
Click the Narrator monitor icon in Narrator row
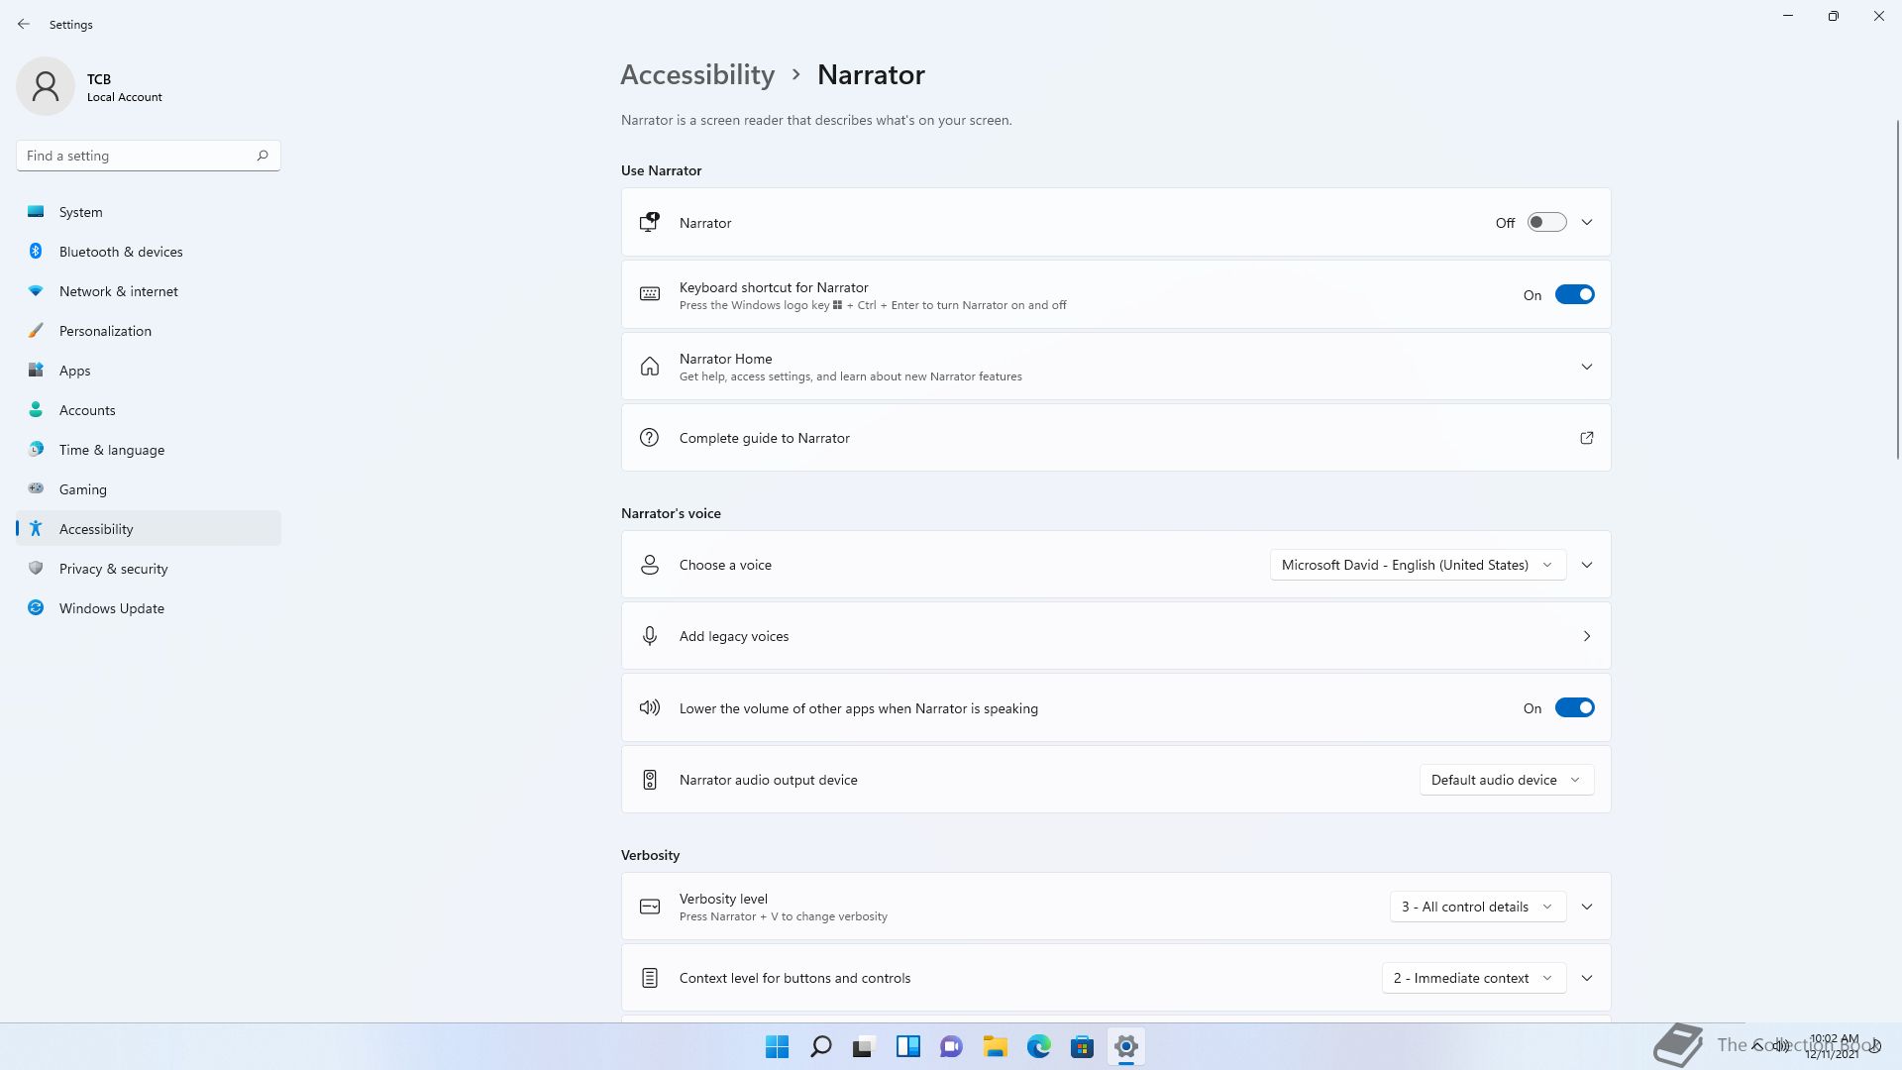click(x=650, y=222)
